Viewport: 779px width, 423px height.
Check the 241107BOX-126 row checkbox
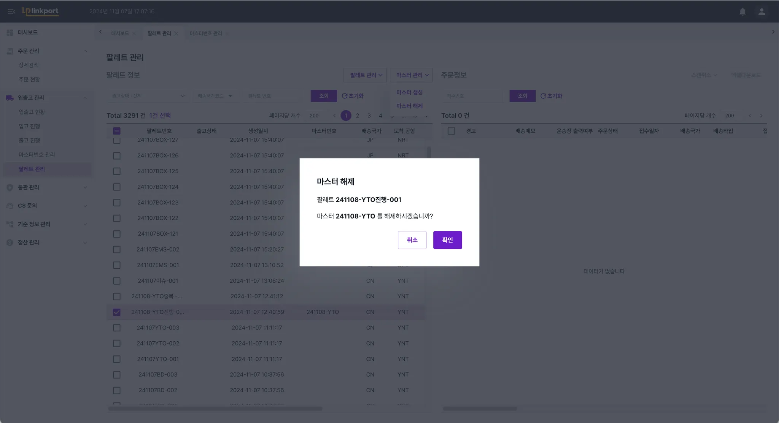(x=117, y=156)
